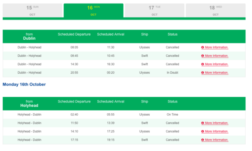This screenshot has width=252, height=151.
Task: Select the 02:40 departure time cell
Action: [x=74, y=115]
